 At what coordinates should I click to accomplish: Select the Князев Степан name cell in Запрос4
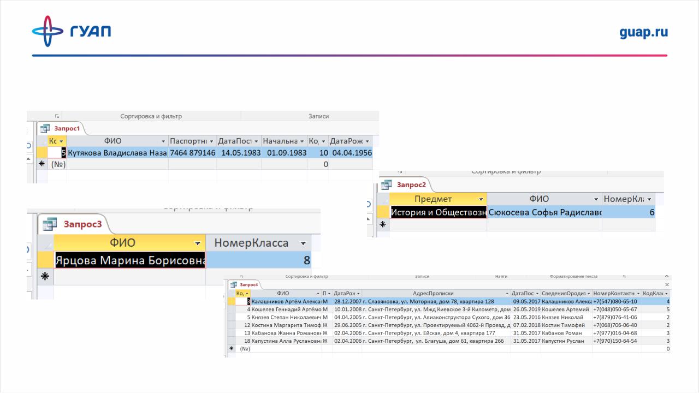pos(286,317)
